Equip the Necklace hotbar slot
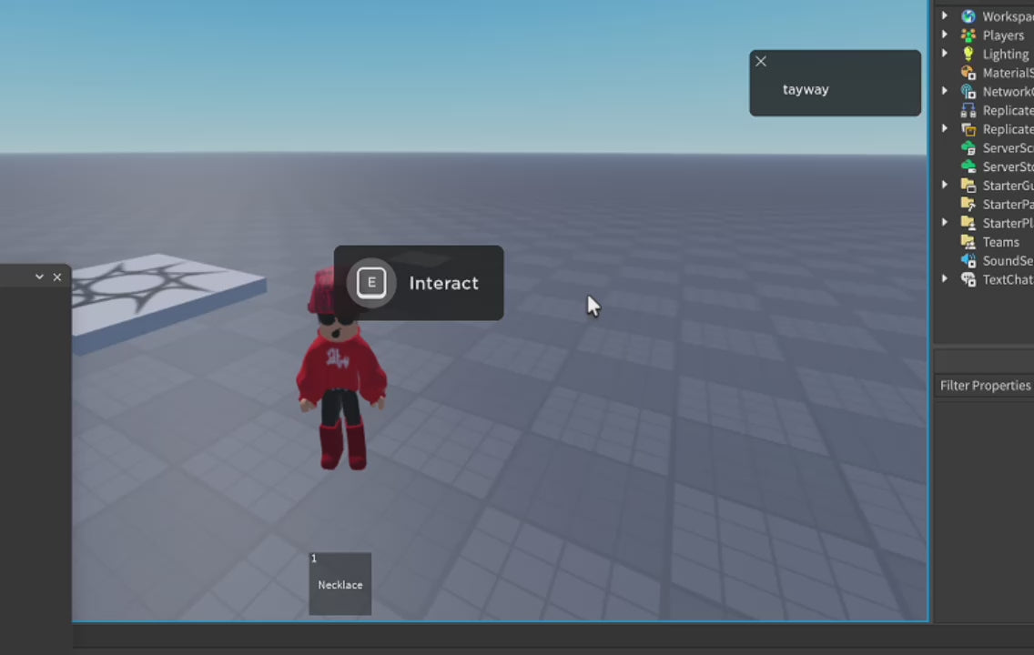The image size is (1034, 655). click(x=340, y=584)
